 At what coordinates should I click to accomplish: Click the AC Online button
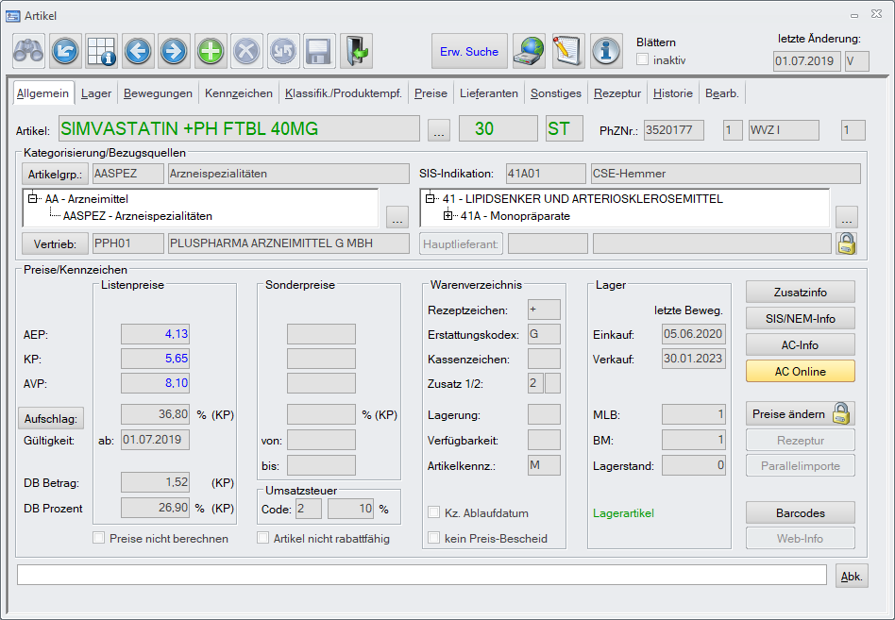point(800,371)
